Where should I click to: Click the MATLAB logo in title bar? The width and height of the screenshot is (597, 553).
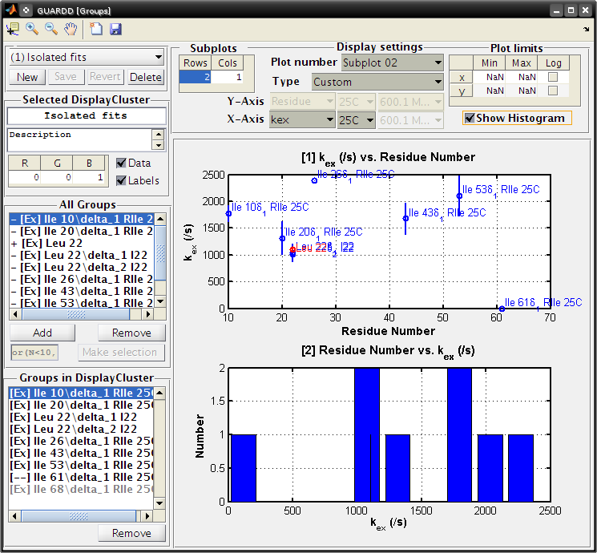pyautogui.click(x=11, y=10)
